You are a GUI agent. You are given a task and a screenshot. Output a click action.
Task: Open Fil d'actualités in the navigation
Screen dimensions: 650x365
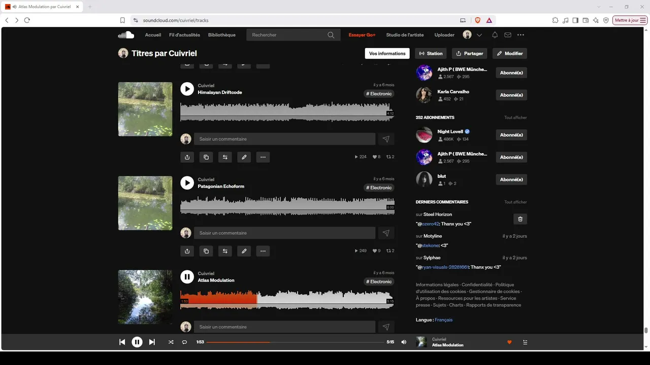[184, 35]
